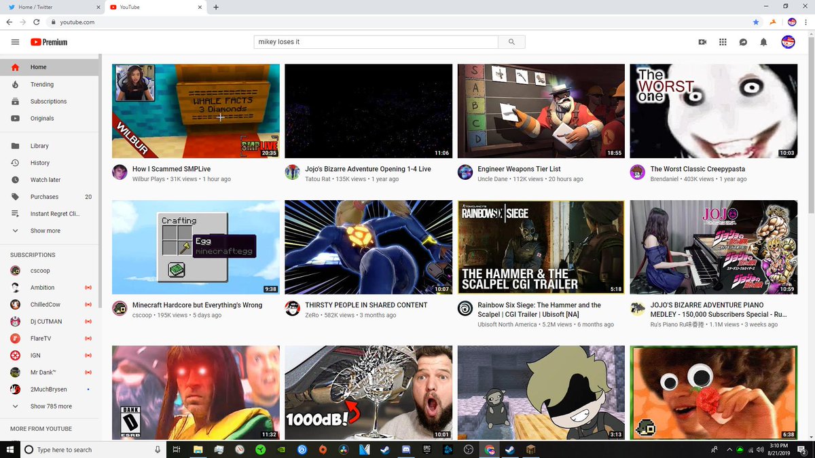Open FlareTV subscription channel
This screenshot has height=458, width=815.
pos(49,339)
